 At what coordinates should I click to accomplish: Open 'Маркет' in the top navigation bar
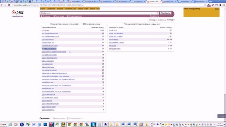click(80, 8)
